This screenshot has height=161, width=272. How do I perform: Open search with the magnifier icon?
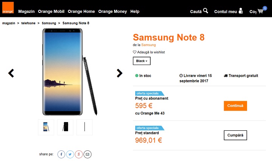[x=206, y=11]
